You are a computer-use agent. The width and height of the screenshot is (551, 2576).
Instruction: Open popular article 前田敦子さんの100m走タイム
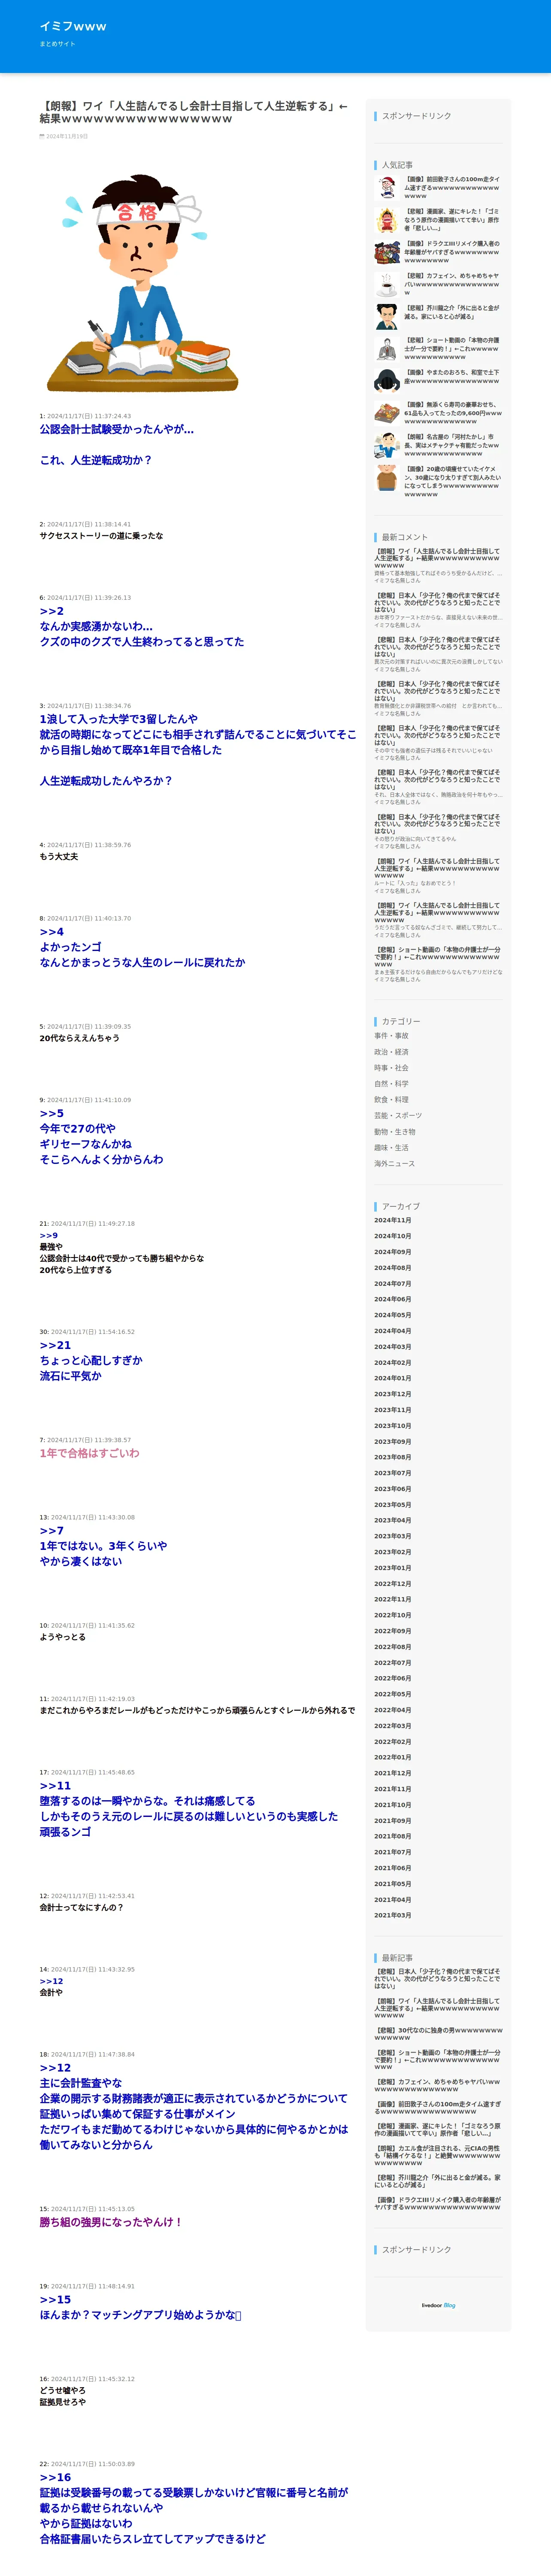pos(452,187)
